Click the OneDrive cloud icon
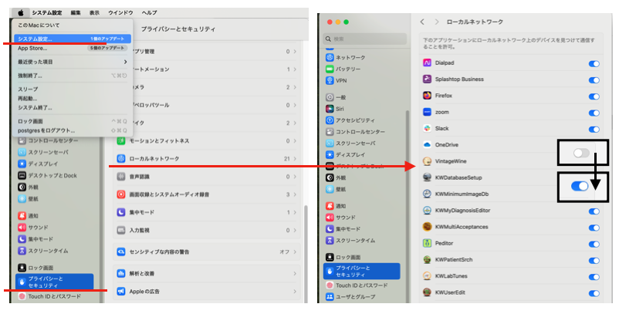This screenshot has width=619, height=314. click(427, 144)
